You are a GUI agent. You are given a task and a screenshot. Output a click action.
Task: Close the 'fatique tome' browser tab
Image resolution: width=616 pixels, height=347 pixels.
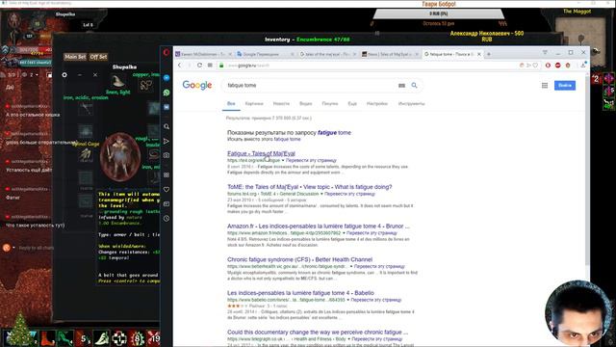pyautogui.click(x=479, y=54)
